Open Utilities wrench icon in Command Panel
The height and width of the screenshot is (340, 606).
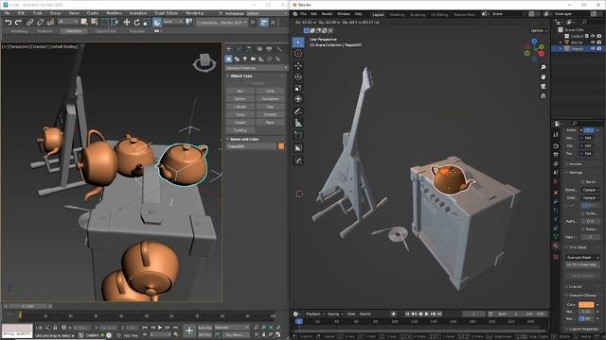279,49
